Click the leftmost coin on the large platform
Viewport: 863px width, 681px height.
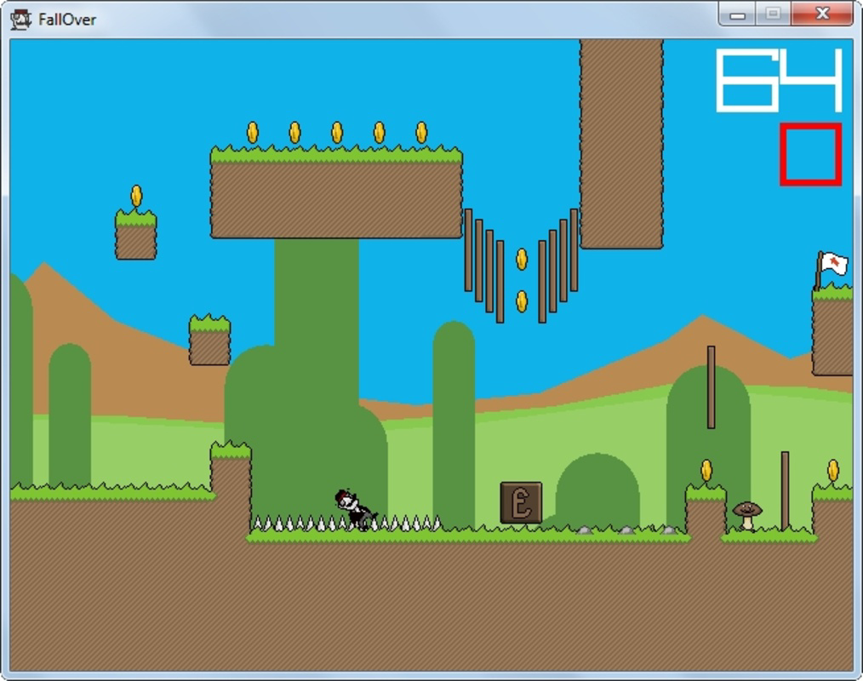pyautogui.click(x=253, y=133)
